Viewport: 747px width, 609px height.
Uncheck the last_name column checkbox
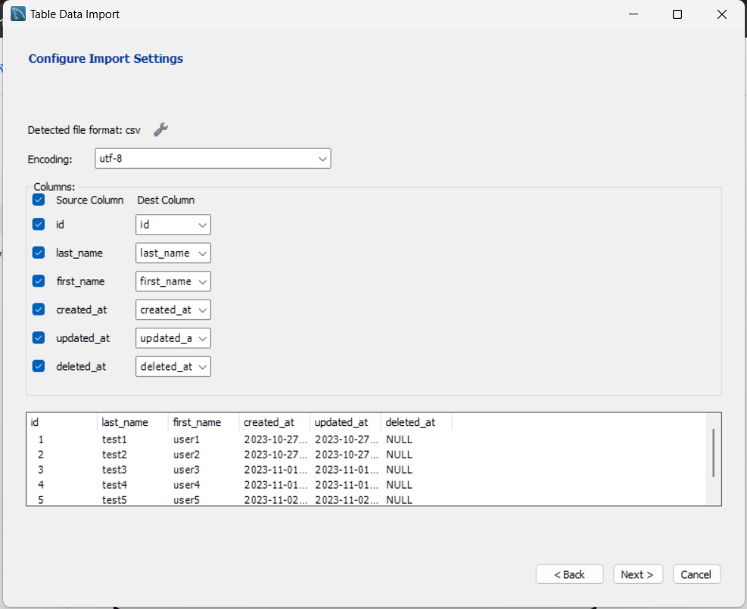[39, 253]
